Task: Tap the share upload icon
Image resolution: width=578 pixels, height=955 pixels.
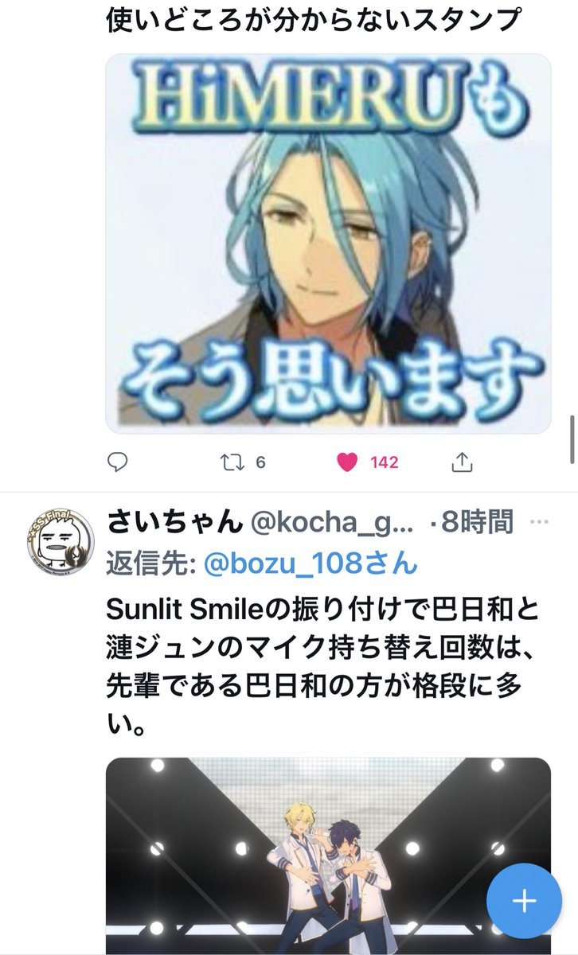Action: [463, 462]
